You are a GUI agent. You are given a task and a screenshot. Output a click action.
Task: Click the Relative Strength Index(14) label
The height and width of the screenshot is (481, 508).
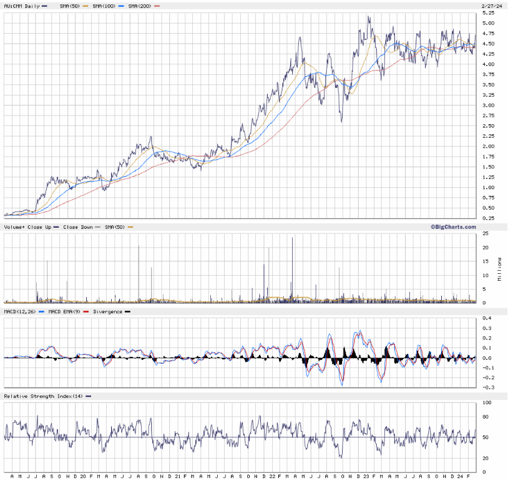(x=43, y=396)
